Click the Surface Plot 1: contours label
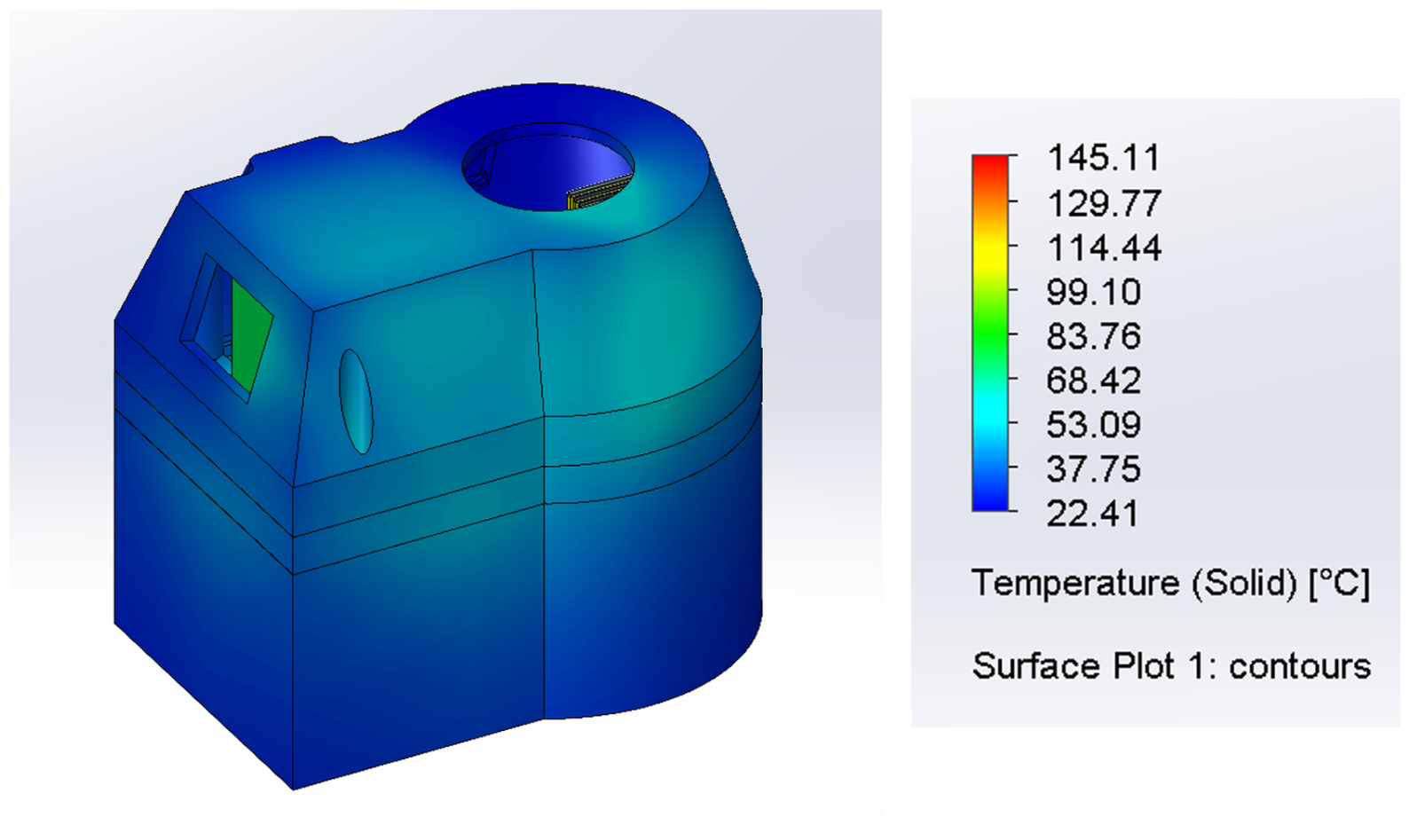This screenshot has width=1409, height=825. 1171,665
